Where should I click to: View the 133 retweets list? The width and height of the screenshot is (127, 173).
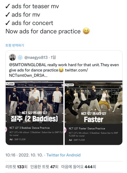(x=16, y=167)
